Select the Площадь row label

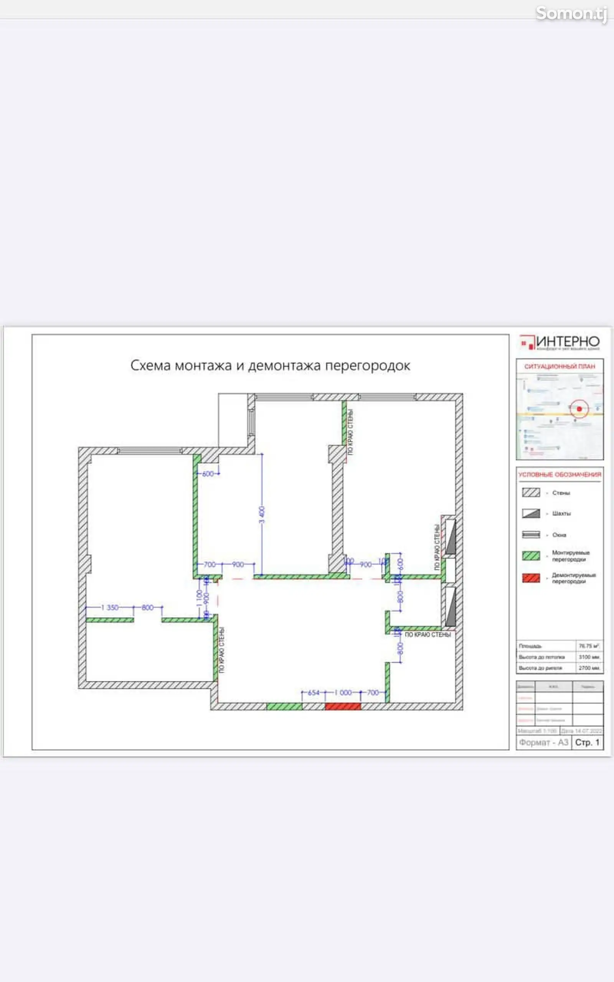coord(530,646)
